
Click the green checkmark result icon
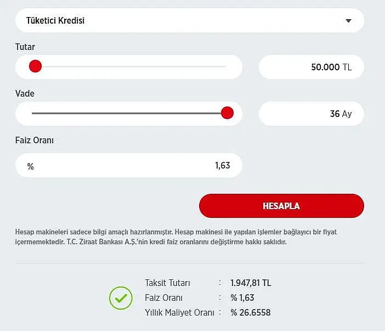tap(121, 298)
